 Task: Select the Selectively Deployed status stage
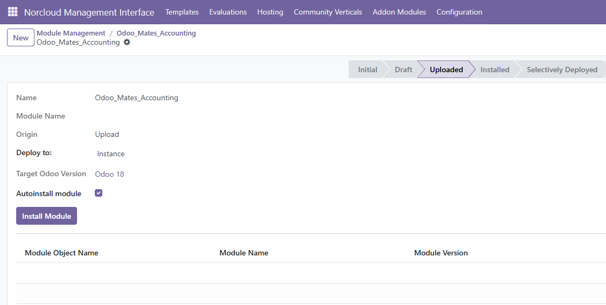[x=562, y=70]
